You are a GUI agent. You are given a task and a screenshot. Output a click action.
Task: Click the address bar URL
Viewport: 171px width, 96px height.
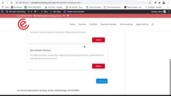56,3
